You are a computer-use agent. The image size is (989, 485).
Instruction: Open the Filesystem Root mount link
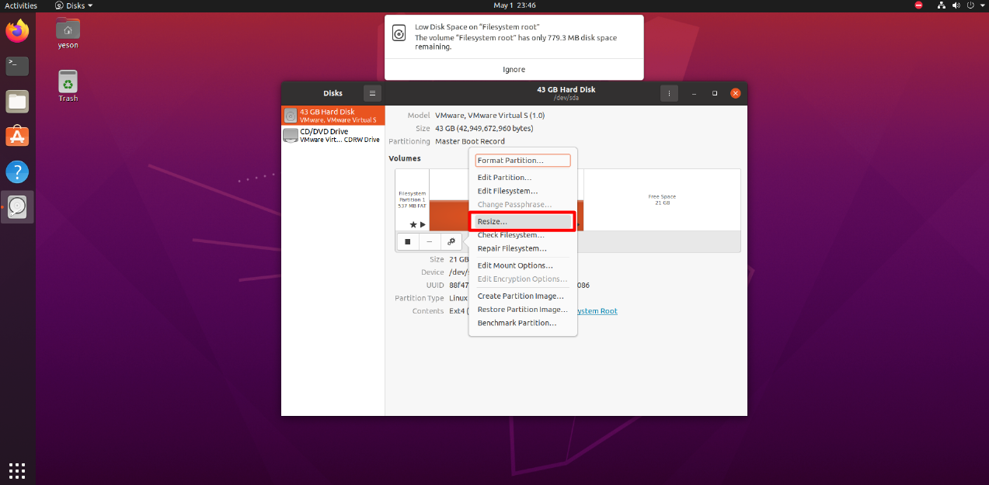[597, 311]
